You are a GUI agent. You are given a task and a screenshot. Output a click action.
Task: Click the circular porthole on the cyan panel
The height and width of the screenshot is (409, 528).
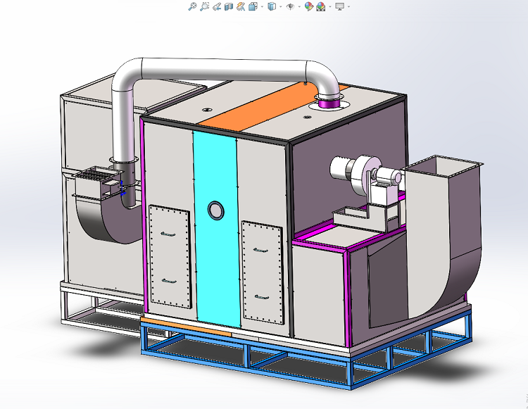pos(215,209)
